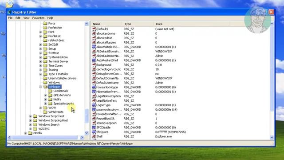Click the string icon of Shell value
284x160 pixels.
94,136
